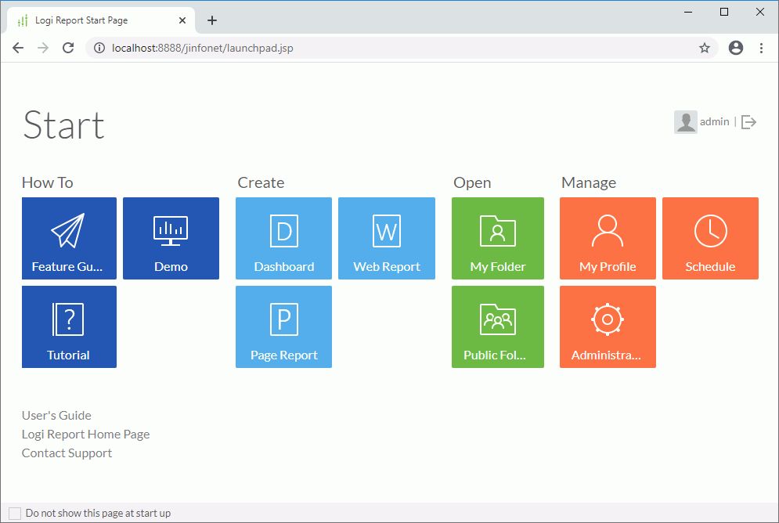Open My Folder

point(497,238)
